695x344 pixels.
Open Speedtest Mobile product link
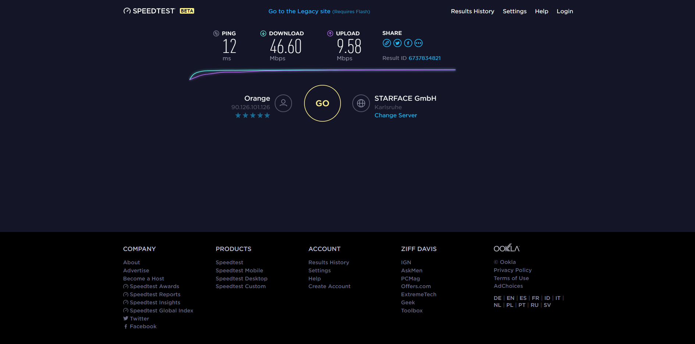tap(239, 270)
